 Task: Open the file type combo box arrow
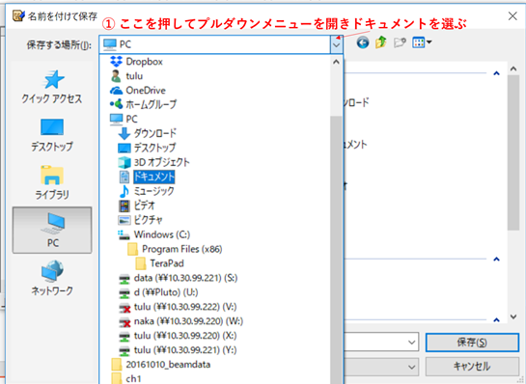[x=411, y=367]
